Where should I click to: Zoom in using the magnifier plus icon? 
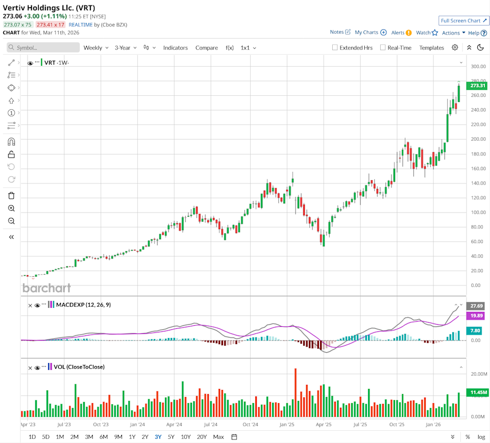pyautogui.click(x=11, y=209)
